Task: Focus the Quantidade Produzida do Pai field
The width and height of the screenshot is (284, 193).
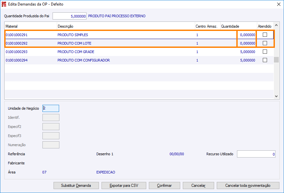Action: click(x=70, y=16)
